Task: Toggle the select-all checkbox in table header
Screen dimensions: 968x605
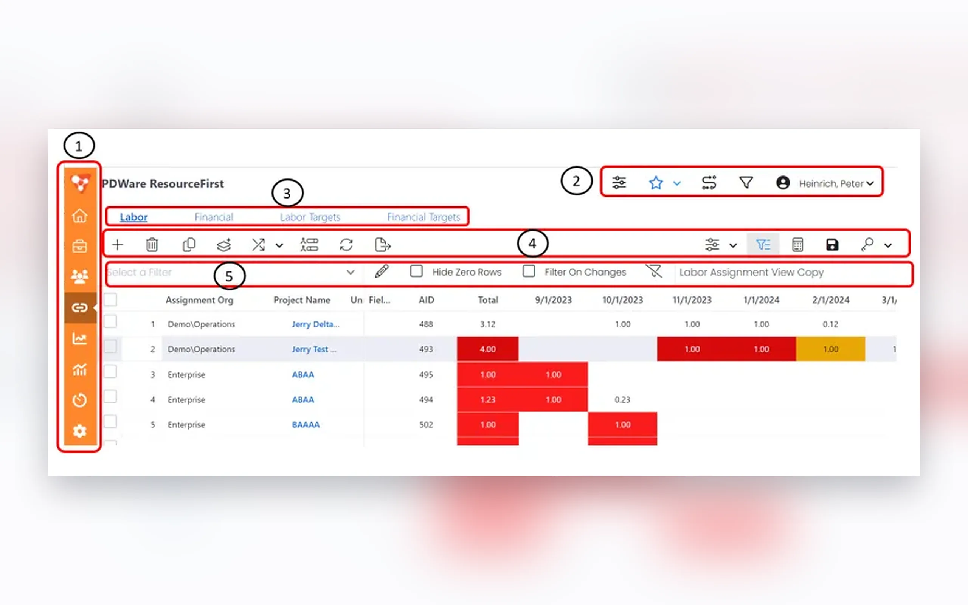Action: pos(110,299)
